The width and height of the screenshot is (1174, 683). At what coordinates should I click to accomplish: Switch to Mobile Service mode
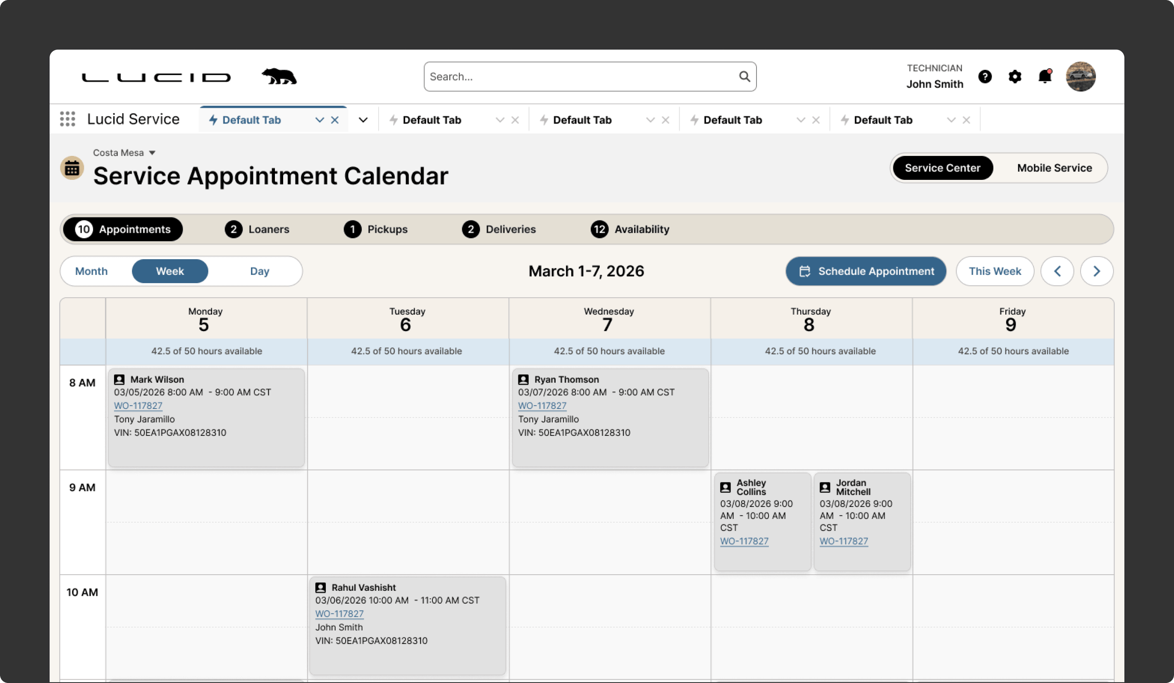click(1054, 168)
